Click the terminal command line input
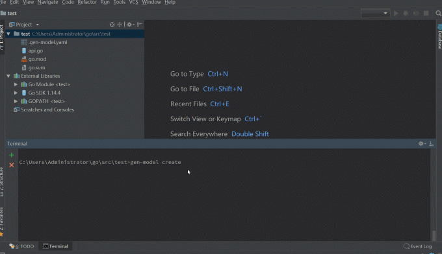 pos(100,162)
